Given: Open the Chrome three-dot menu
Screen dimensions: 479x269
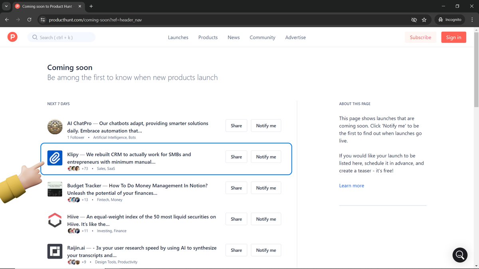Looking at the screenshot, I should click(472, 20).
